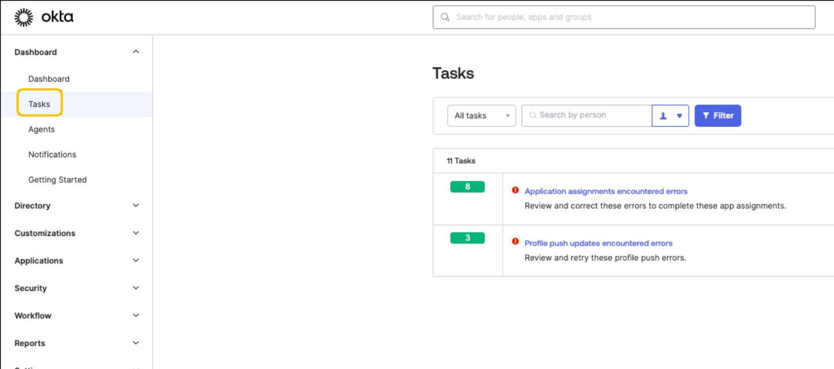Open Notifications in the sidebar
The width and height of the screenshot is (834, 369).
coord(52,155)
